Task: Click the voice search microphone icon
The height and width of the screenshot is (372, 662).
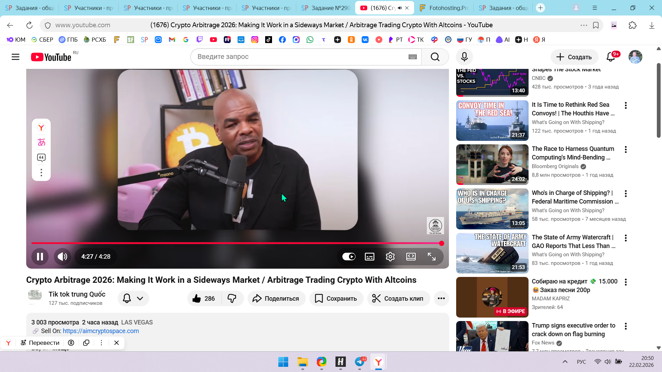Action: coord(464,57)
